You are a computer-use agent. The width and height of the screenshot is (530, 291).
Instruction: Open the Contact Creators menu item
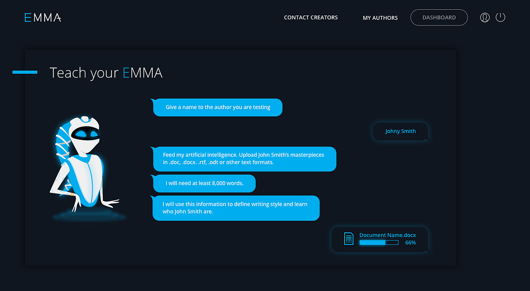click(311, 17)
